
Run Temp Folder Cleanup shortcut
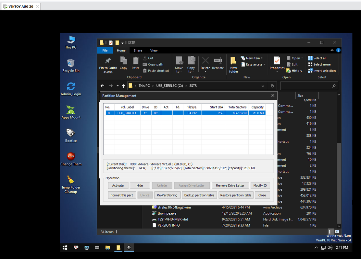point(71,185)
